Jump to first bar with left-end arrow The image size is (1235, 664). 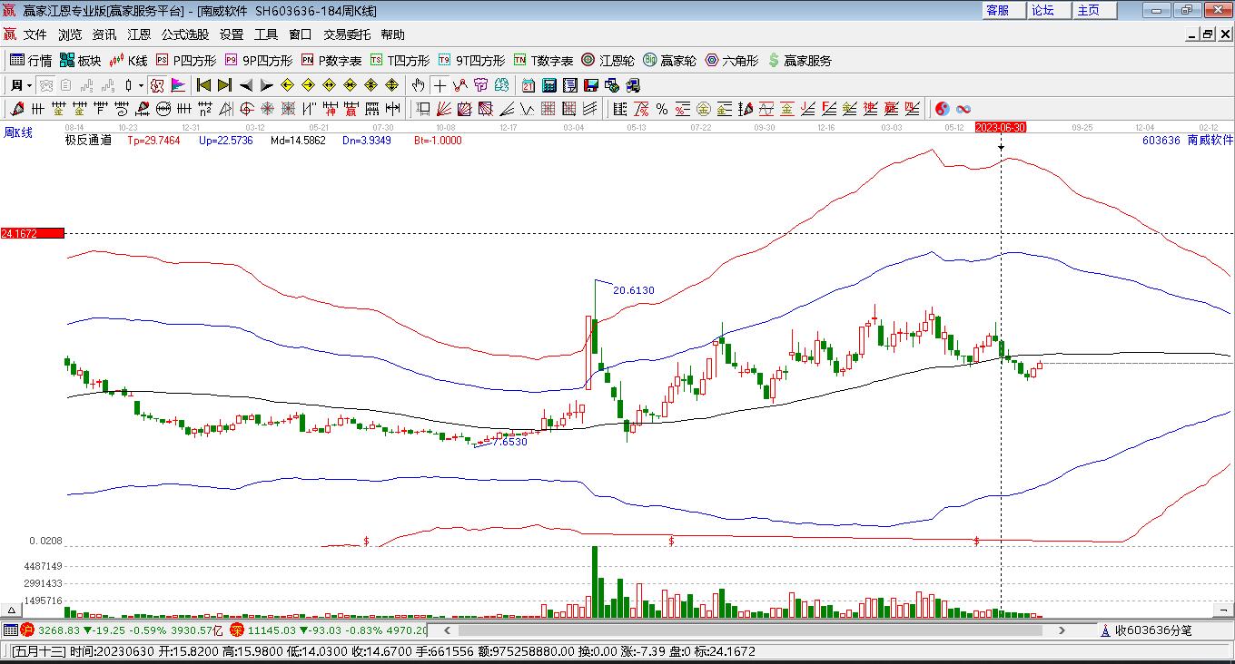(204, 85)
